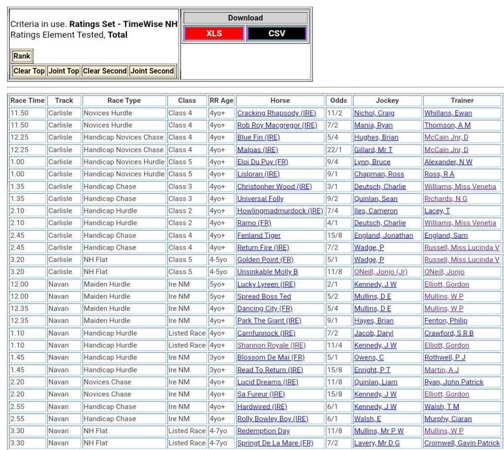Download the ratings as CSV
Viewport: 504px width, 450px height.
277,33
